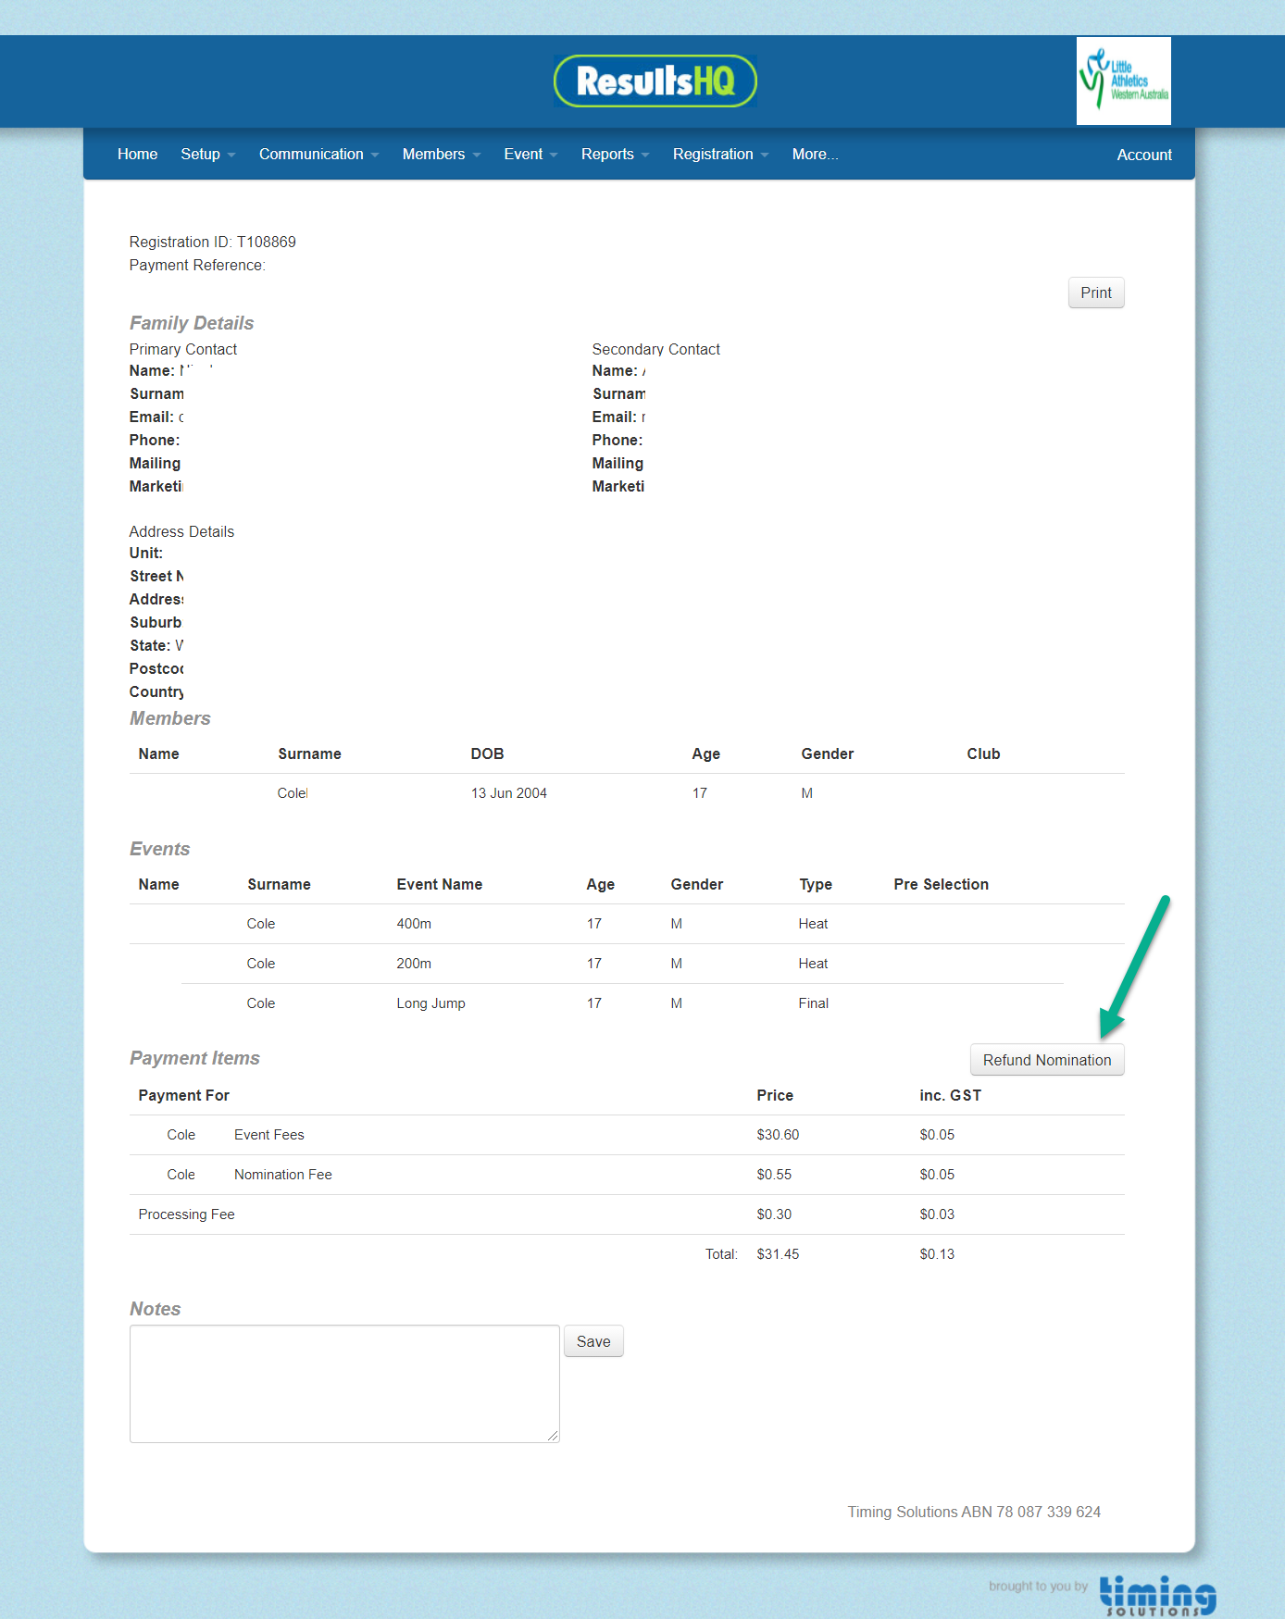This screenshot has height=1619, width=1285.
Task: Click the Refund Nomination button
Action: [1047, 1060]
